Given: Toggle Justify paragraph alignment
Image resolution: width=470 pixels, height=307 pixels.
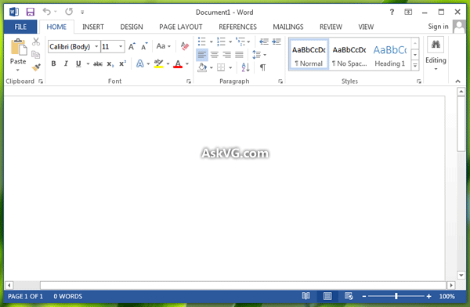Looking at the screenshot, I should [239, 55].
